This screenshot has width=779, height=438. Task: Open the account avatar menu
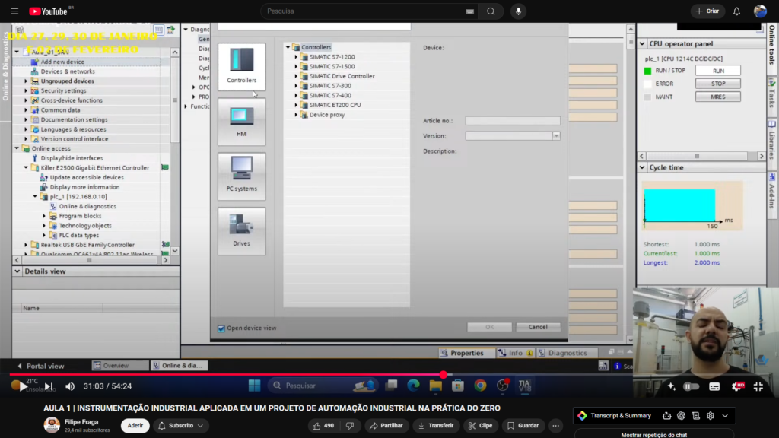pos(760,11)
